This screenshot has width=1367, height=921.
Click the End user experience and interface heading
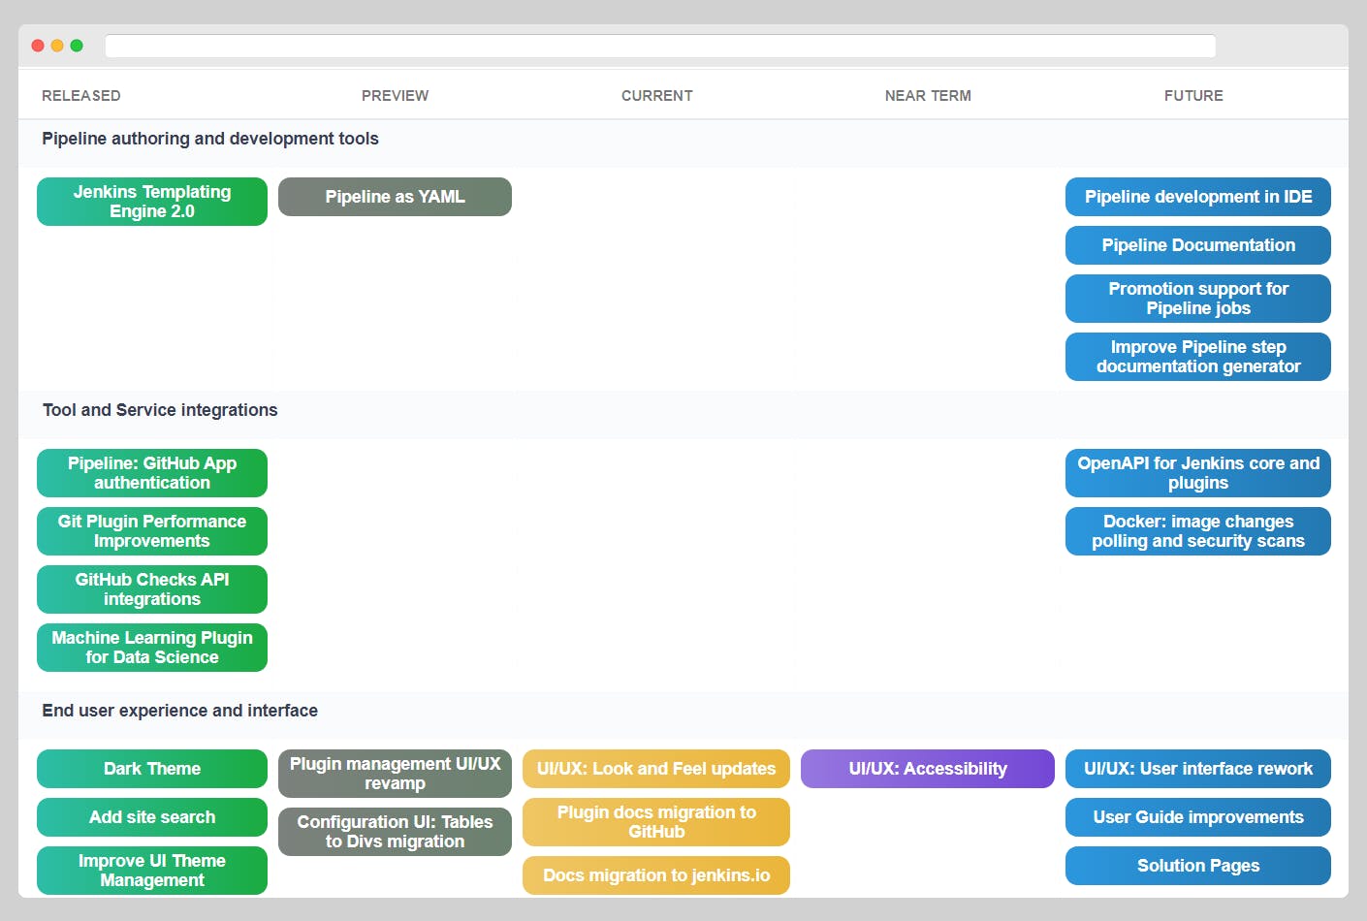(179, 711)
